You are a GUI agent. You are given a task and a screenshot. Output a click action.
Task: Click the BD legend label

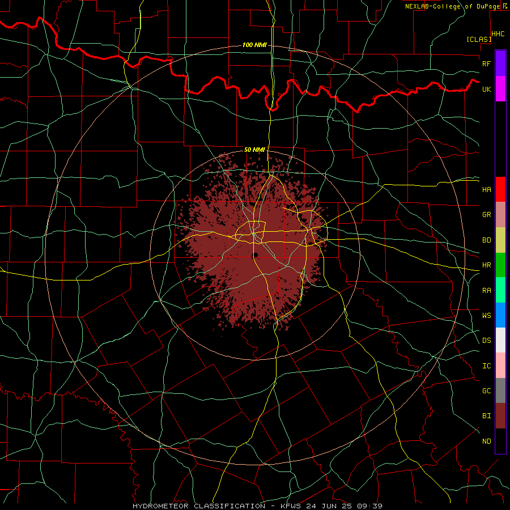pos(486,240)
